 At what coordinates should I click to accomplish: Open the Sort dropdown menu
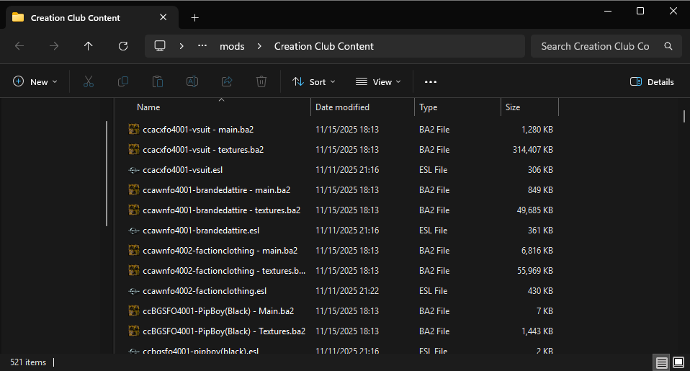coord(314,82)
